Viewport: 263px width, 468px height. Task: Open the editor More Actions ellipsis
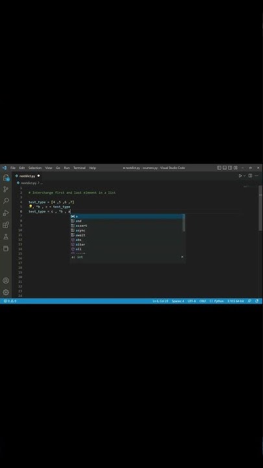click(257, 175)
